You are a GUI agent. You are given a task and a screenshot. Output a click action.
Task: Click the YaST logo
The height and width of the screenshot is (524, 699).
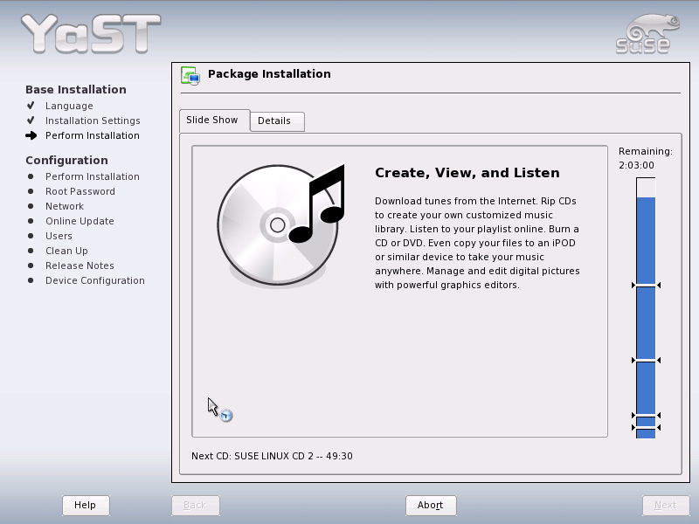91,34
